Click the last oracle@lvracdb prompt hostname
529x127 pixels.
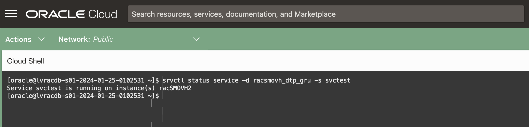tap(76, 96)
